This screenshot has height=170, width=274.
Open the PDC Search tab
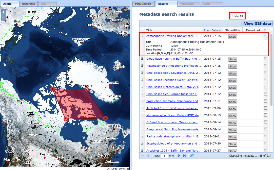143,4
